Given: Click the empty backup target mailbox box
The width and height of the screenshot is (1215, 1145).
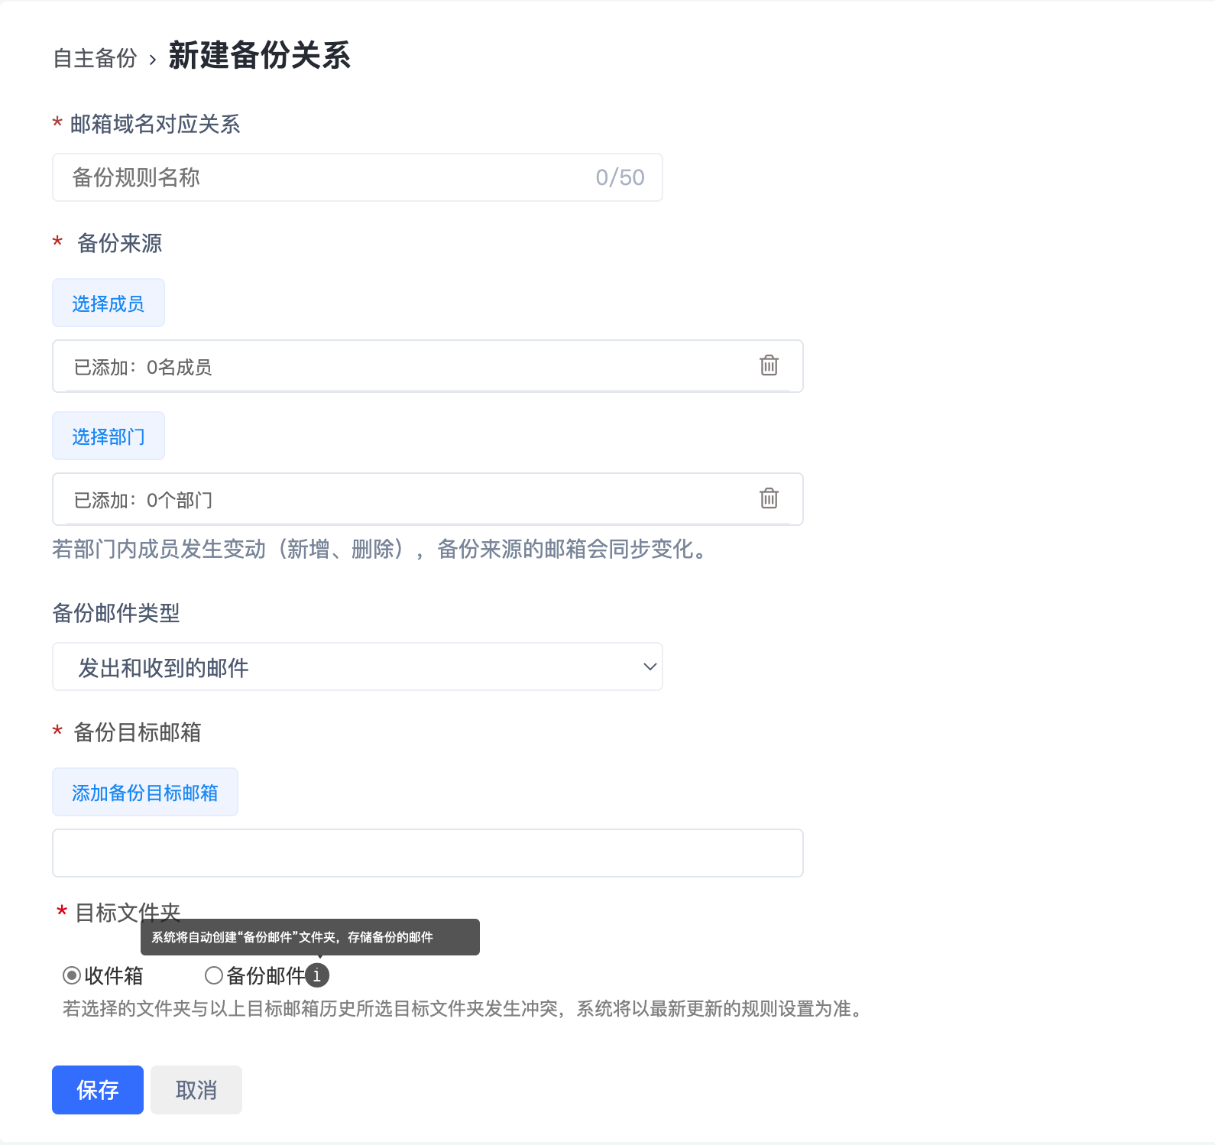Looking at the screenshot, I should (427, 853).
